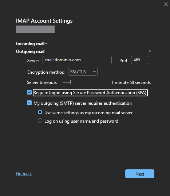Click the Require logon using SPA label text

coord(90,93)
